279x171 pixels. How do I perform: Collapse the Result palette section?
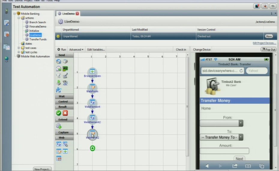coord(57,107)
